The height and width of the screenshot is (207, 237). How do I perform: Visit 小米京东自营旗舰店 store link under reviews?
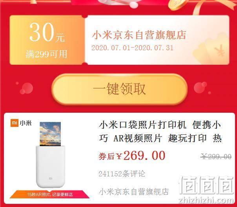pos(134,192)
